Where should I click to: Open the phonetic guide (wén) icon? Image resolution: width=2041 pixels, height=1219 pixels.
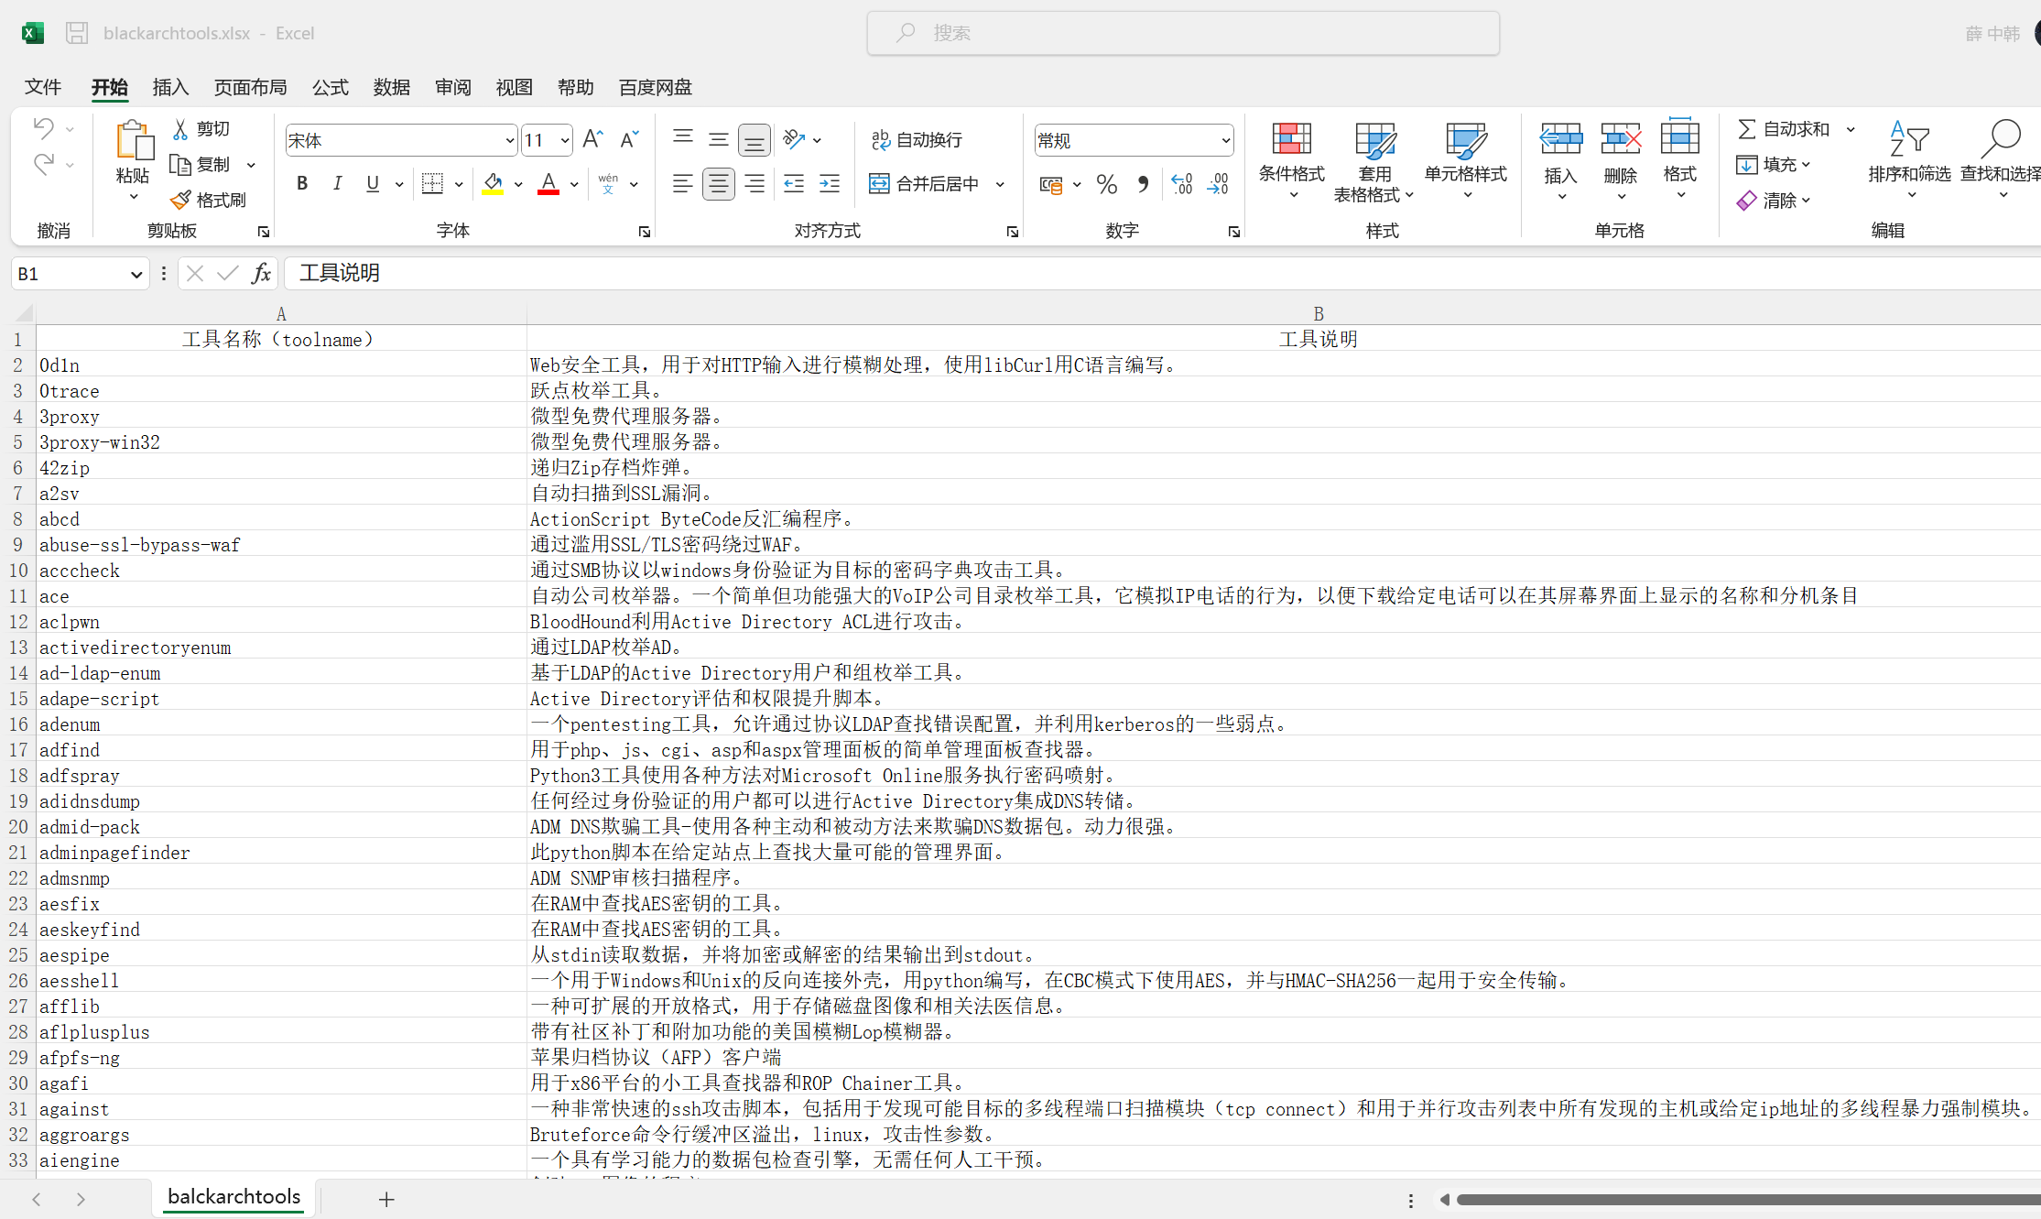(608, 183)
